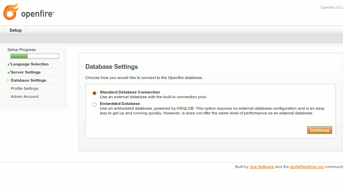Screen dimensions: 343x192
Task: Open the Setup tab
Action: 16,30
